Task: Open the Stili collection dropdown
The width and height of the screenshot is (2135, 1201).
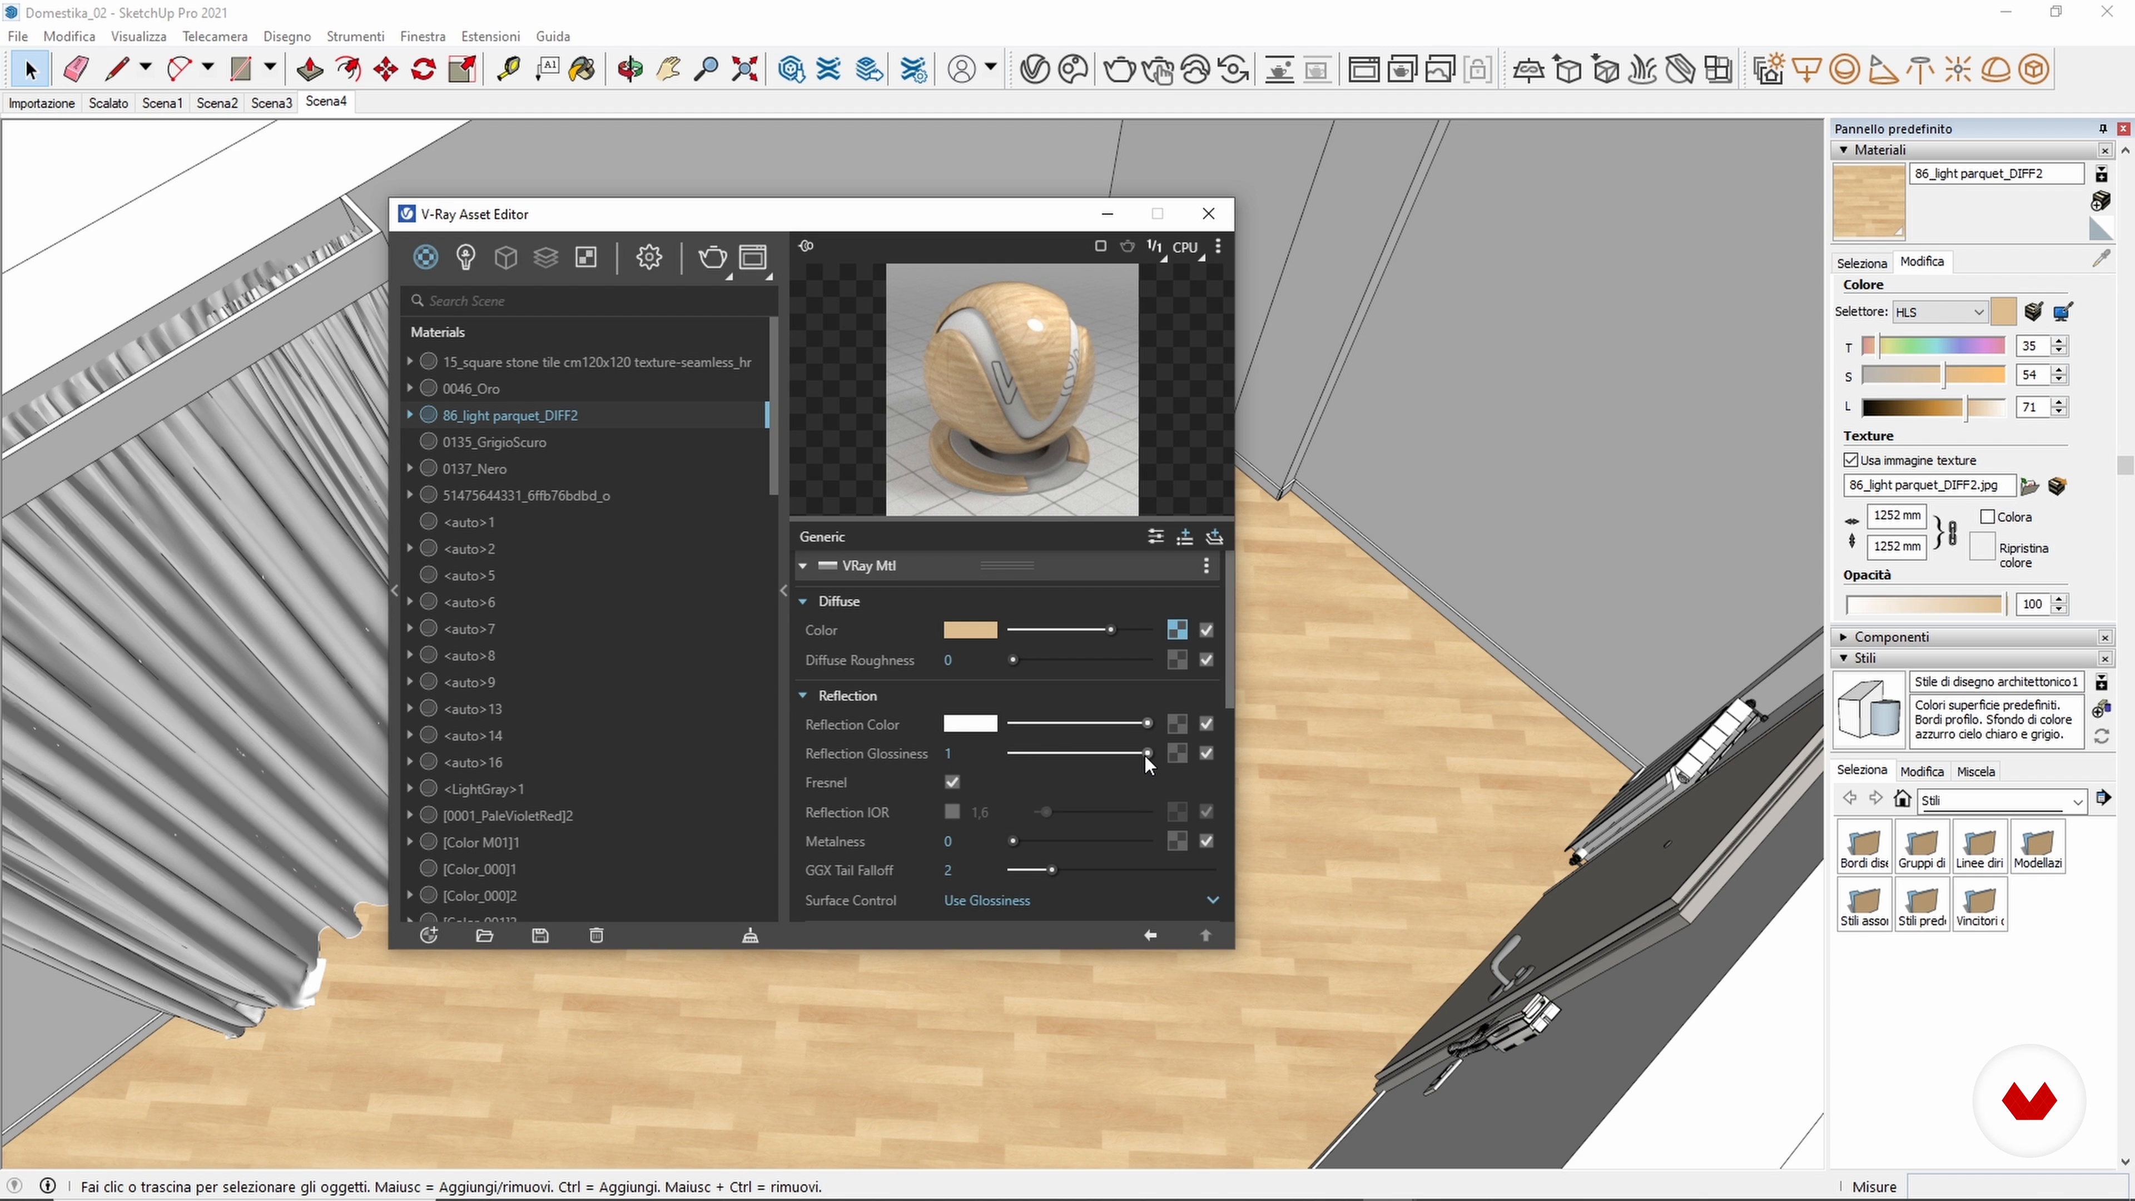Action: [2002, 801]
